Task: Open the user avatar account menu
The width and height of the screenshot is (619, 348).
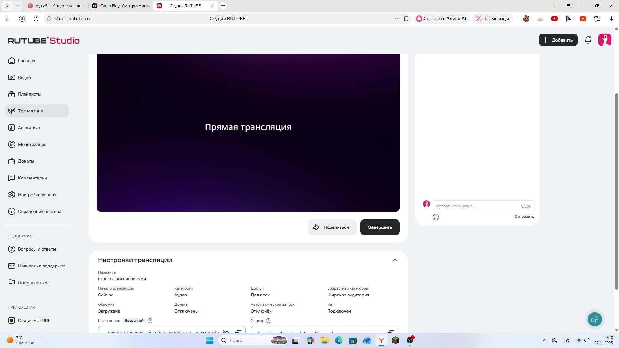Action: [605, 40]
